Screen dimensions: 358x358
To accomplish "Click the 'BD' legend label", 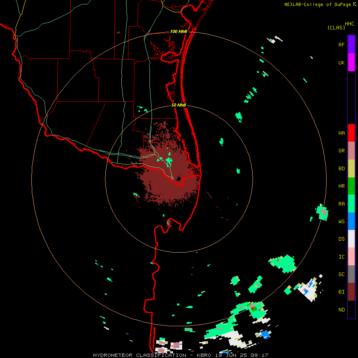I will point(341,169).
